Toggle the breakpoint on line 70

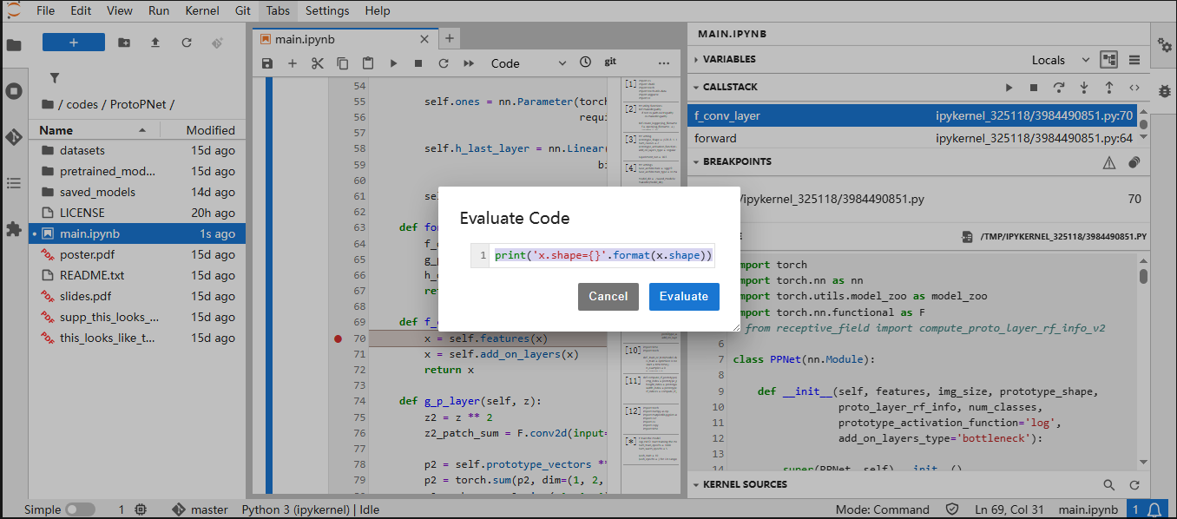click(x=339, y=338)
